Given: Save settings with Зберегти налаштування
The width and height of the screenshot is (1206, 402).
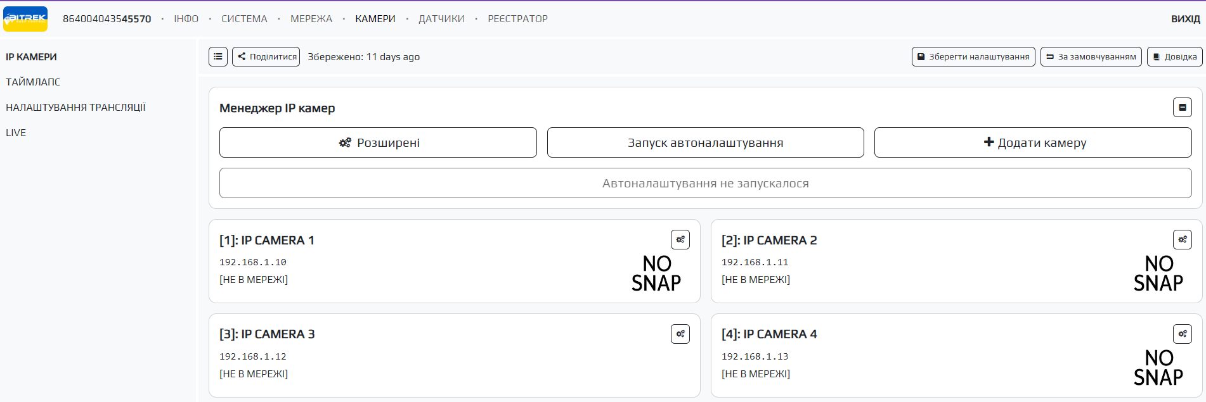Looking at the screenshot, I should click(973, 56).
